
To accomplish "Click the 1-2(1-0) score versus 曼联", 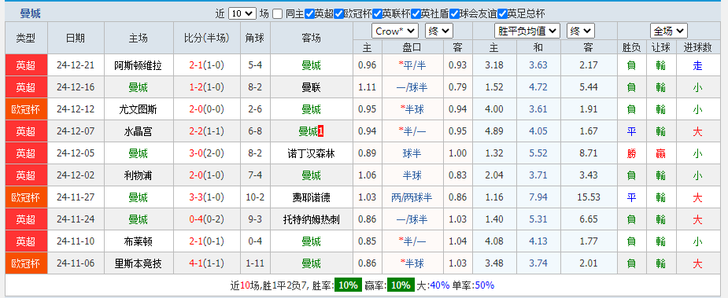I will tap(207, 87).
